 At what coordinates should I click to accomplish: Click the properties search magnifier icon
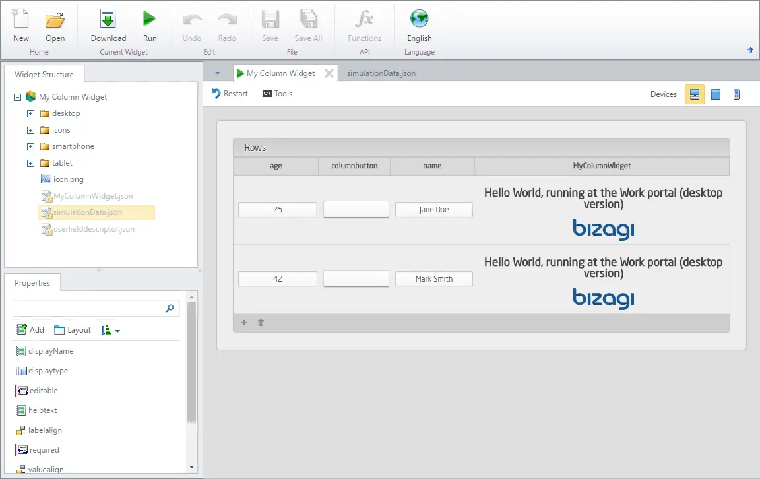[x=170, y=308]
